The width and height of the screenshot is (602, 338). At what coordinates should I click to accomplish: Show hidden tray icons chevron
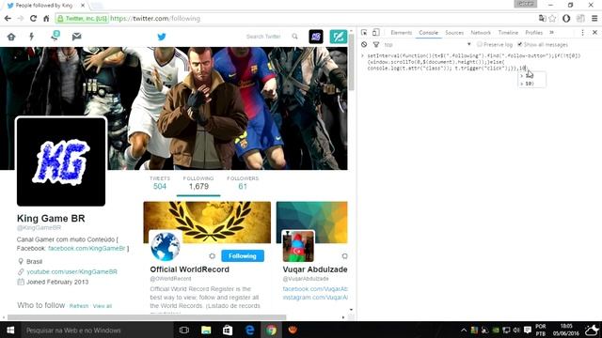coord(464,330)
